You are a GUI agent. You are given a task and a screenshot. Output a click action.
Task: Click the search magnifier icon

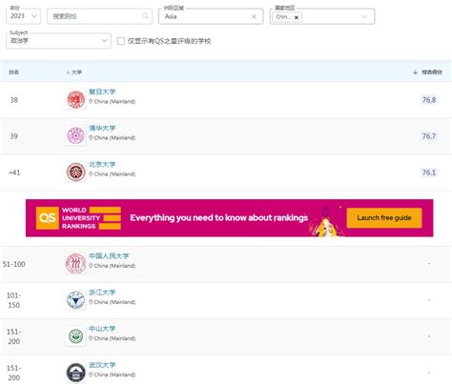coord(145,16)
